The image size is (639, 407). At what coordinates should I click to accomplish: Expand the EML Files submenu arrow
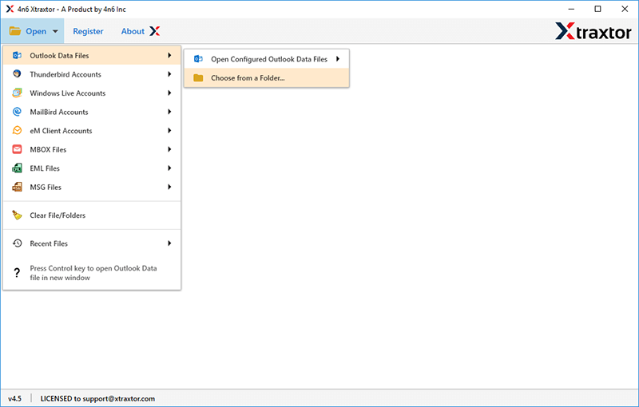click(169, 168)
